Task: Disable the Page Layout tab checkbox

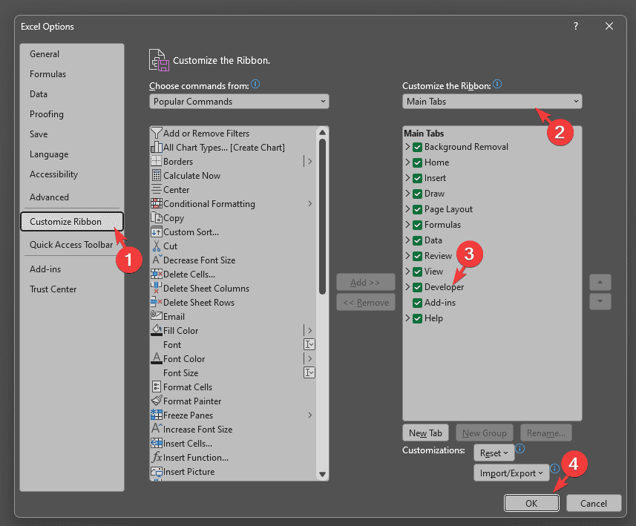Action: tap(417, 209)
